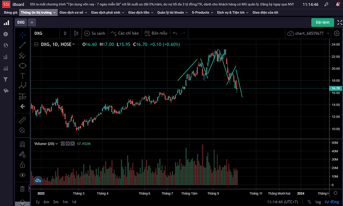This screenshot has height=206, width=343.
Task: Open the Bảng giá menu
Action: 10,13
